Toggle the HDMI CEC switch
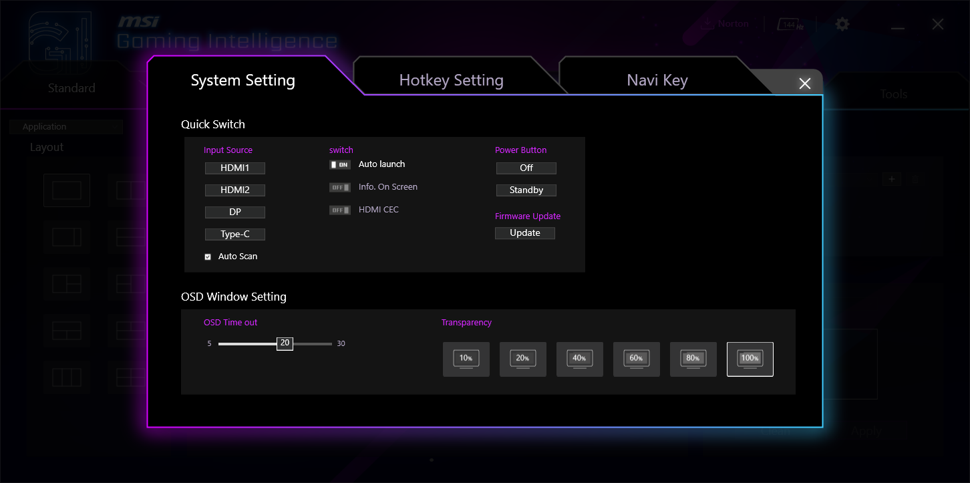The height and width of the screenshot is (483, 970). tap(340, 210)
